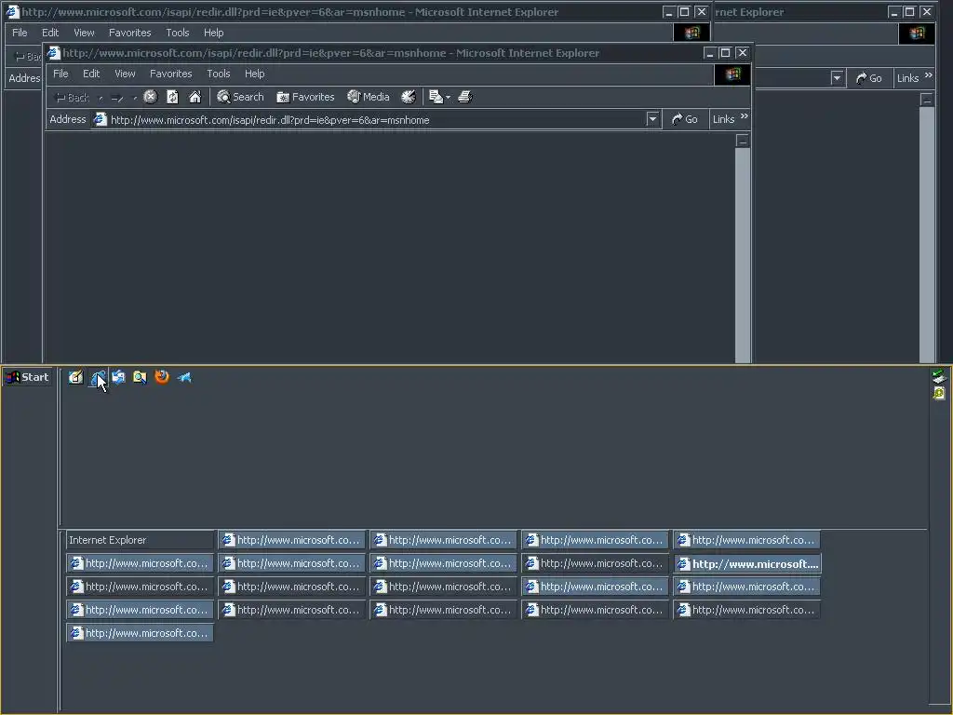Click the Refresh page icon in the toolbar

(172, 97)
